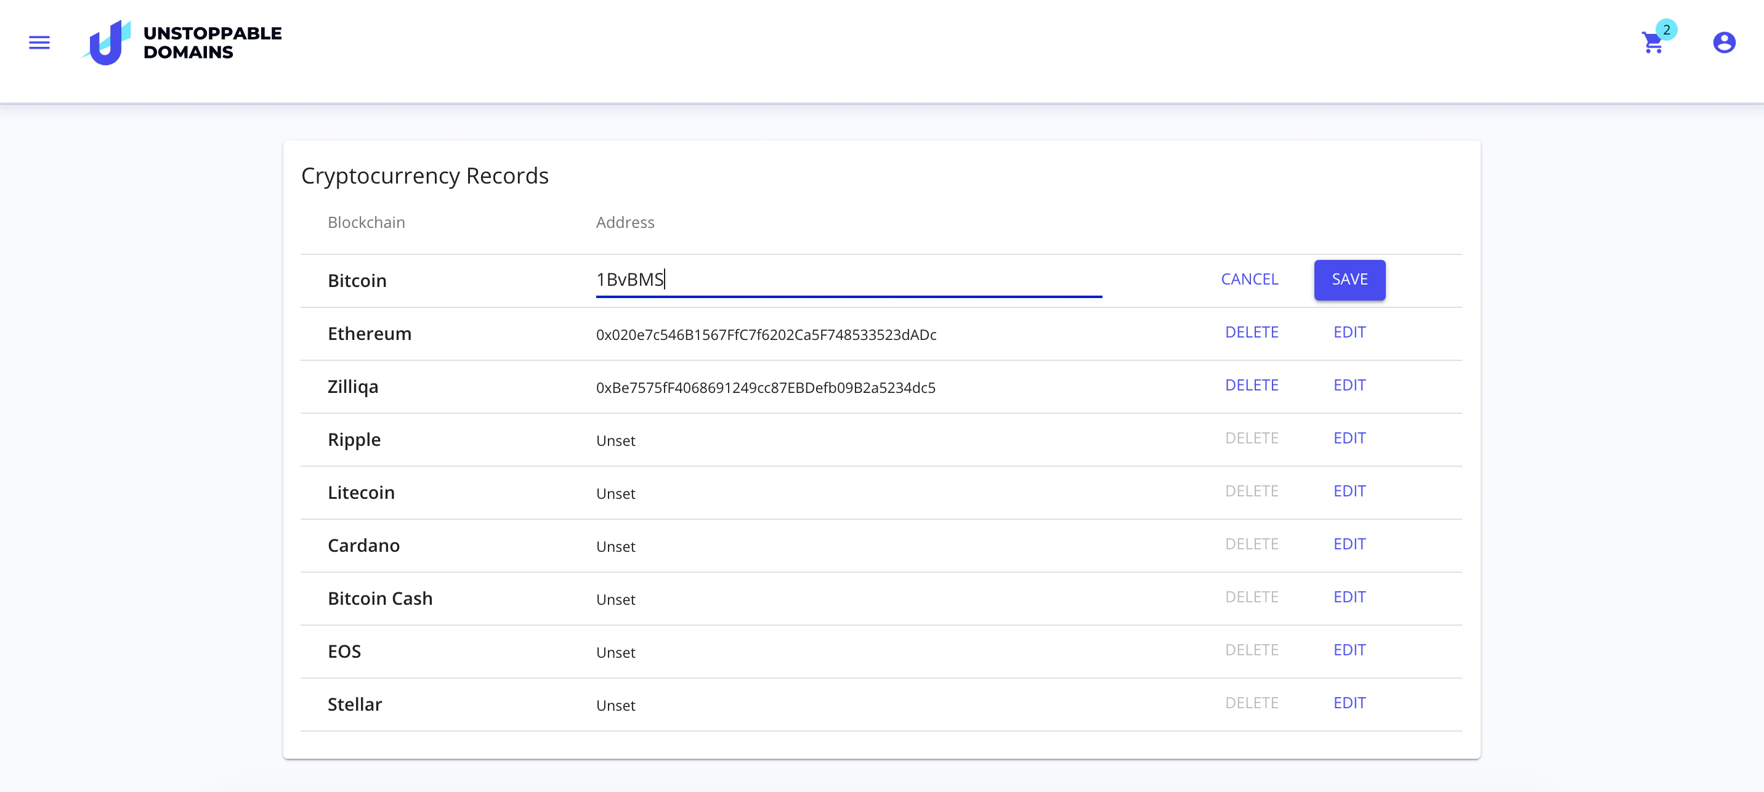Open the hamburger navigation menu
This screenshot has height=792, width=1764.
pos(39,42)
